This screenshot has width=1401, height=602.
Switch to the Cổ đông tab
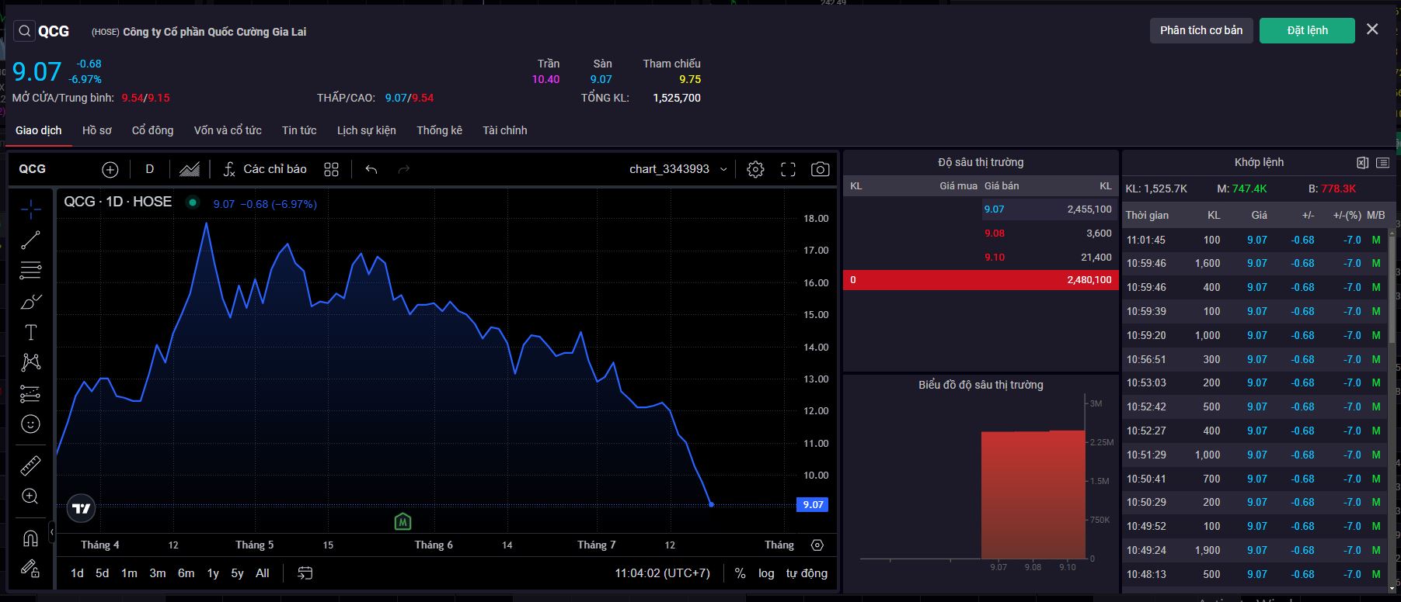pos(153,130)
